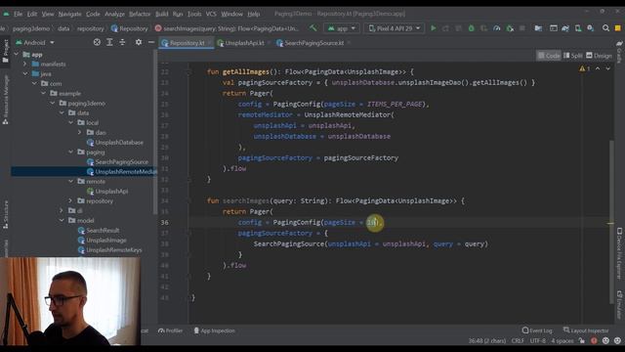625x352 pixels.
Task: Click the Debug app bug icon
Action: [471, 28]
